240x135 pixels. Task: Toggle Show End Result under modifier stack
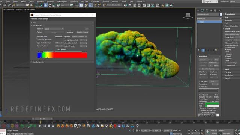(203, 50)
